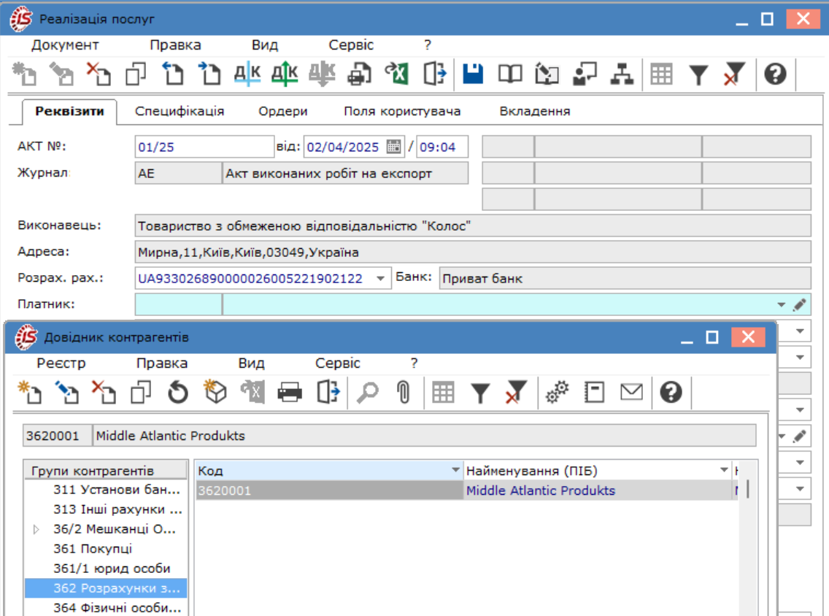
Task: Open the Реєстр menu
Action: point(61,363)
